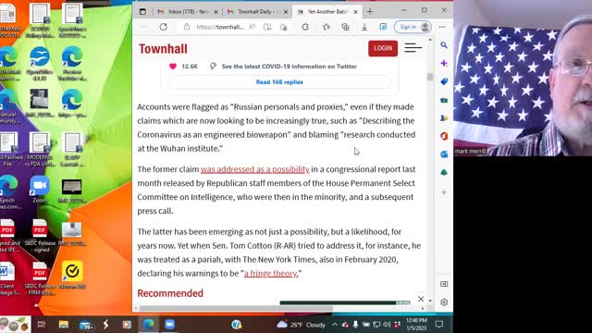Expand hidden system tray icons
The image size is (592, 333).
click(x=335, y=325)
